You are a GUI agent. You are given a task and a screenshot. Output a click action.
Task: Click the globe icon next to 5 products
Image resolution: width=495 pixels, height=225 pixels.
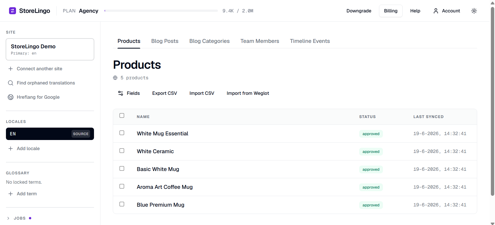(x=115, y=78)
